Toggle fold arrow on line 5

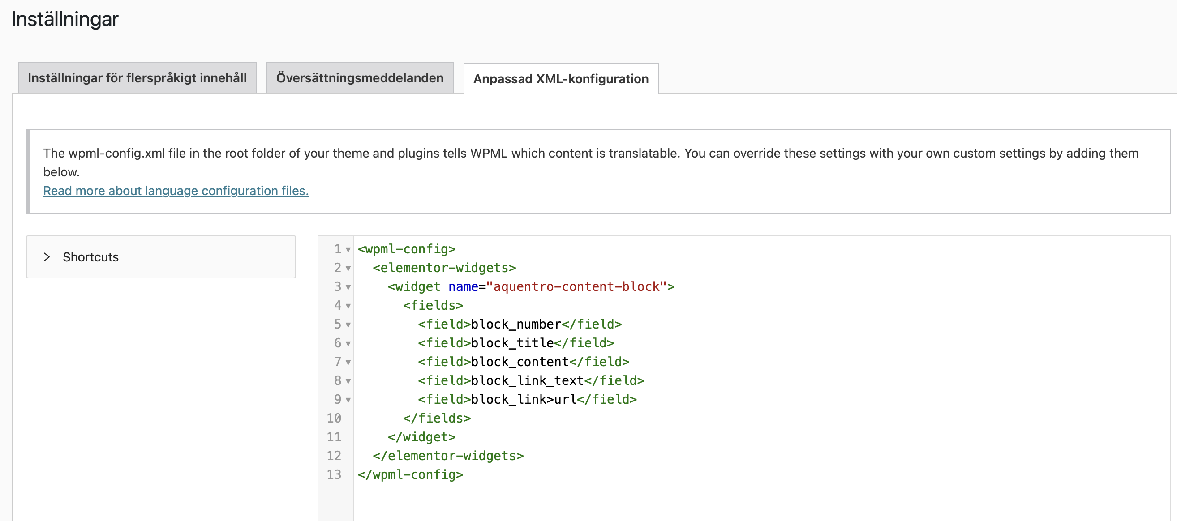point(348,325)
